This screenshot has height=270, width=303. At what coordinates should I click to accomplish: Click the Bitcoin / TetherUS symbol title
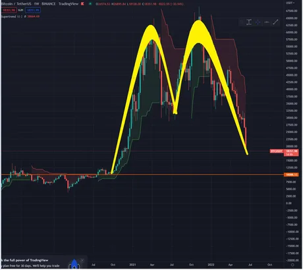point(16,4)
